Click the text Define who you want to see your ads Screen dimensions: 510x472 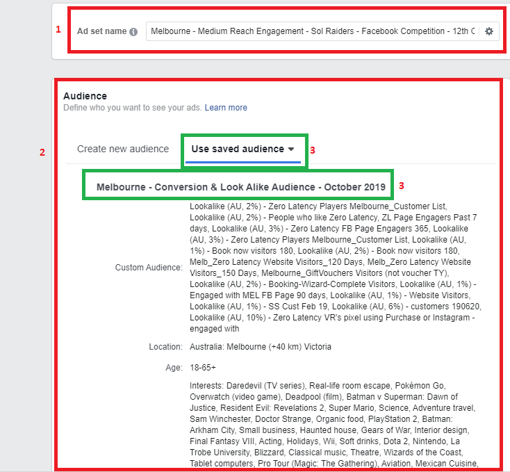[x=133, y=108]
